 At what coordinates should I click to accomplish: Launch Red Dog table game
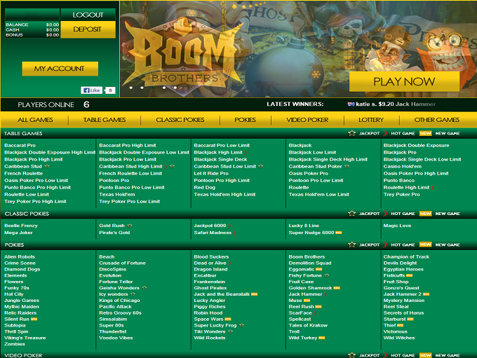click(x=204, y=188)
